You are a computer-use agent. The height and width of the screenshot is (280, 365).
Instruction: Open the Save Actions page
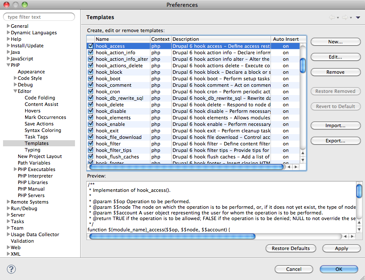tap(39, 124)
